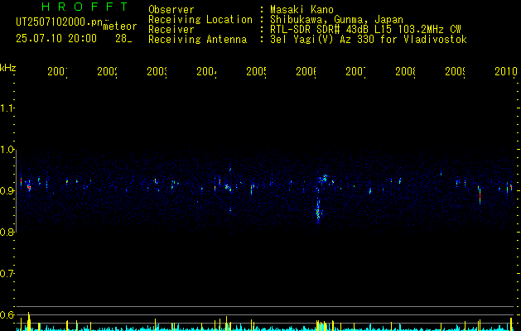Click the 0.9 kHz axis label

pos(7,191)
